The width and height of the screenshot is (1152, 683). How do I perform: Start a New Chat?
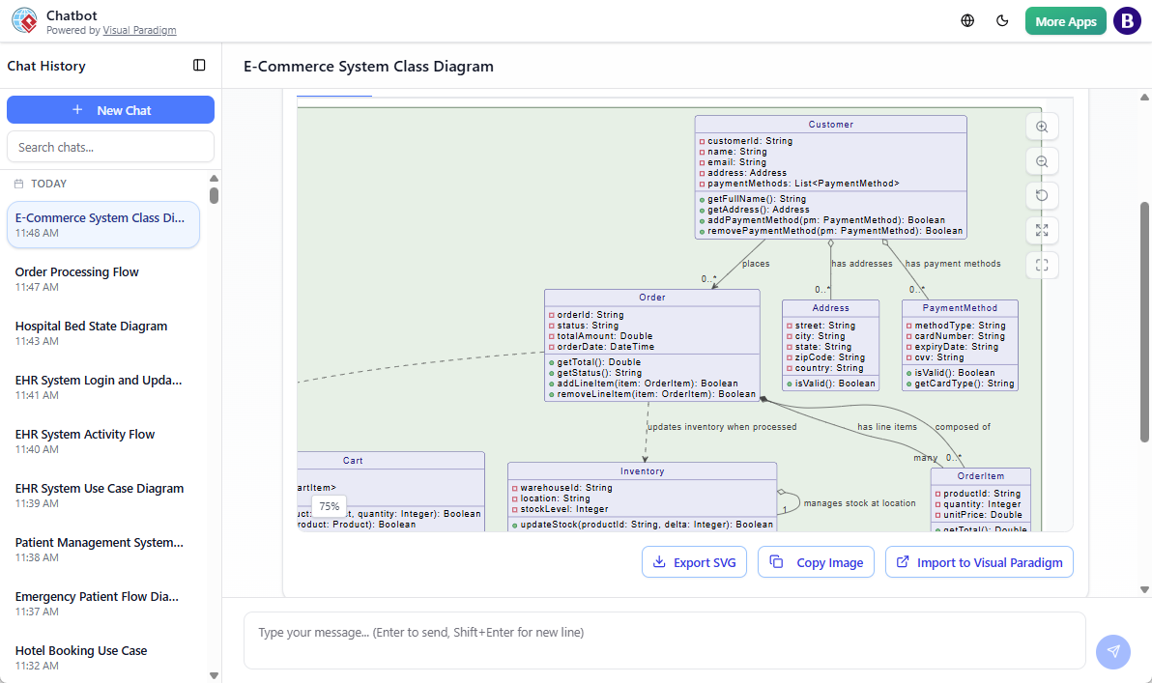[110, 109]
